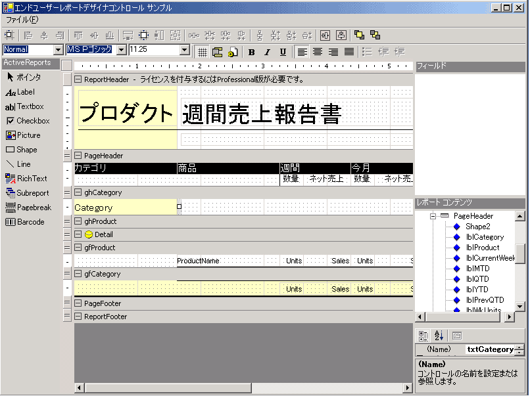Screen dimensions: 530x396
Task: Click the reorder groups toolbar icon
Action: coord(218,52)
